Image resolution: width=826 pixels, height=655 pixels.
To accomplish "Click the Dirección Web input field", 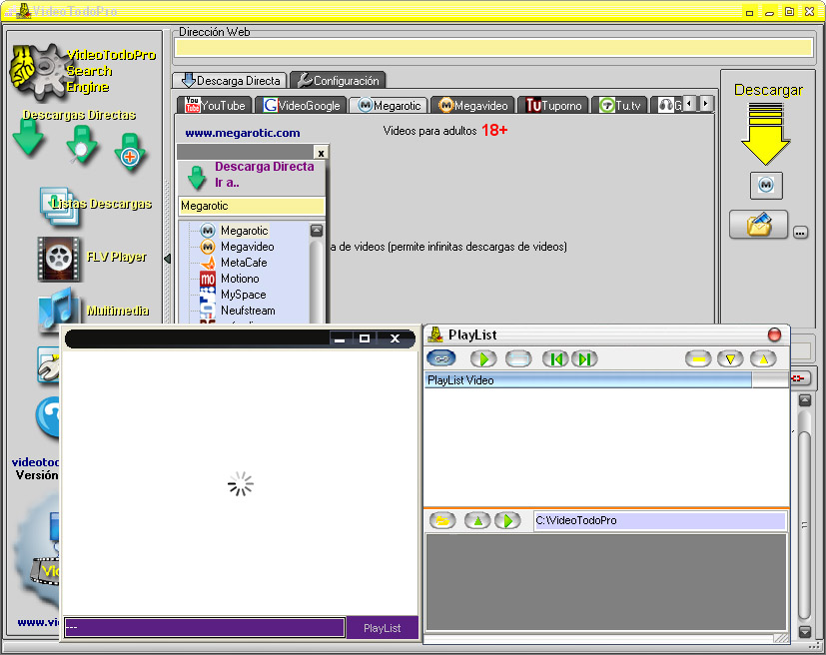I will (493, 48).
